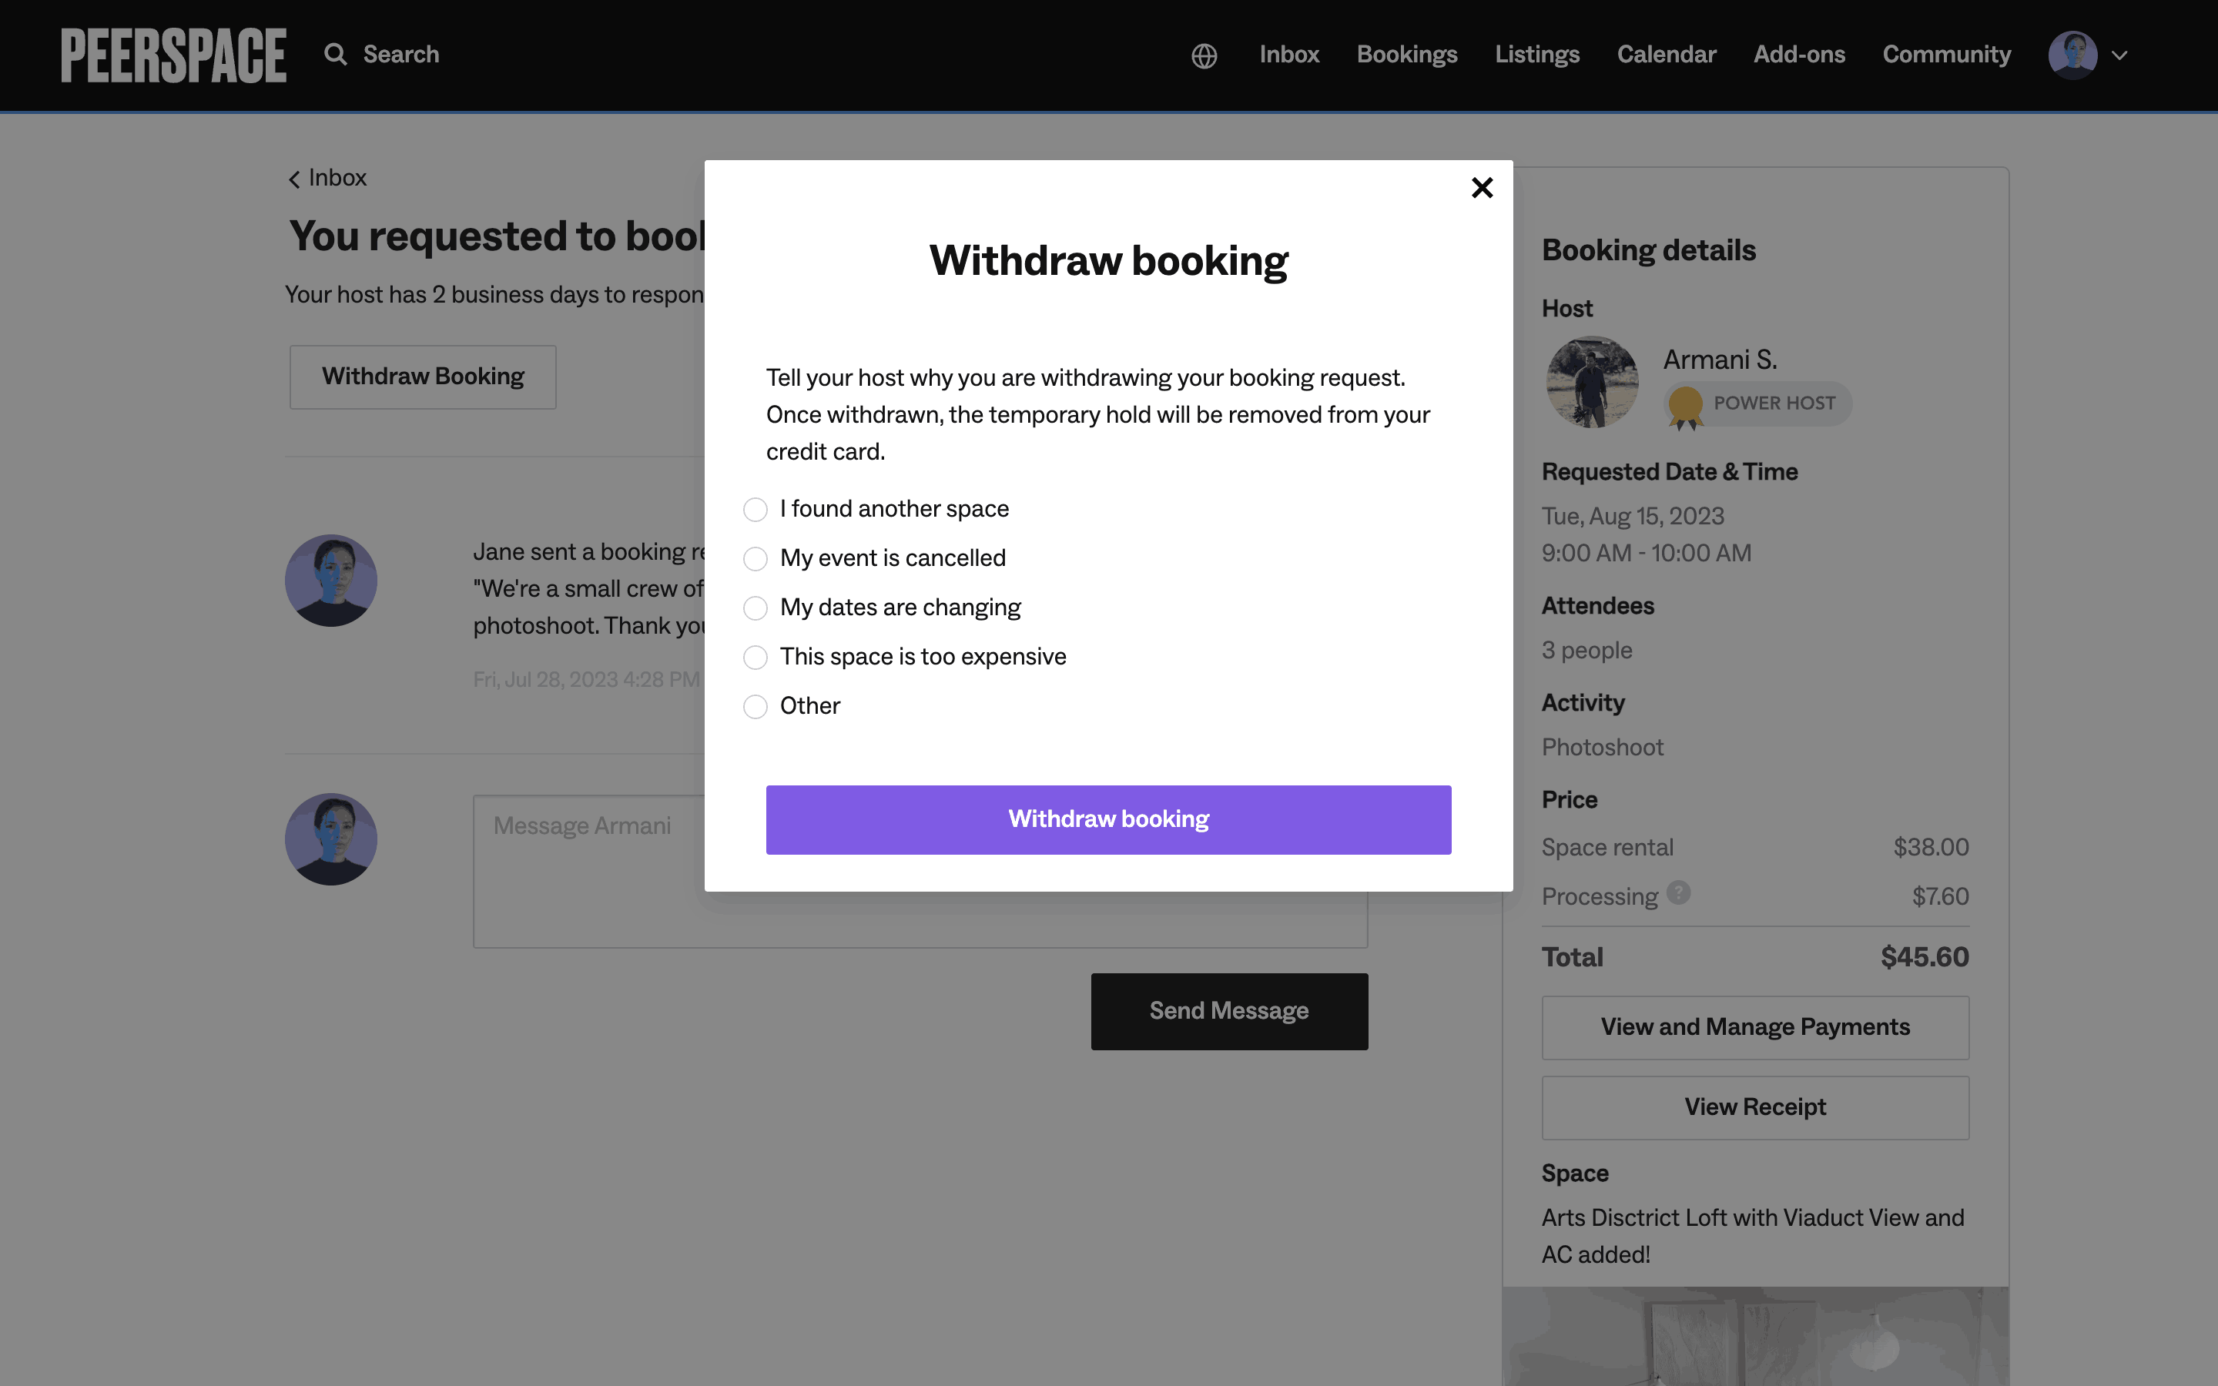
Task: Select the "Other" reason radio button
Action: pos(756,707)
